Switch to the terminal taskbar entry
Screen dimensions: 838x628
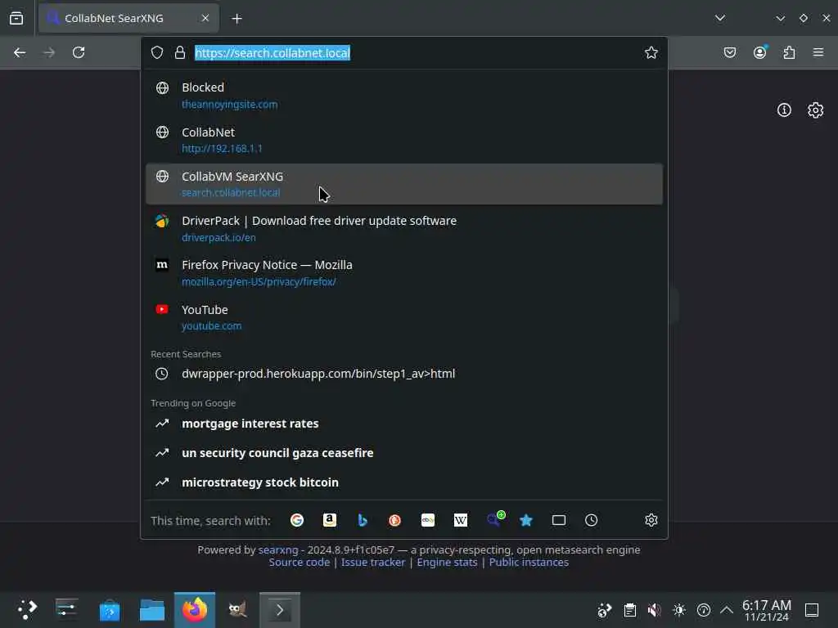pos(280,610)
